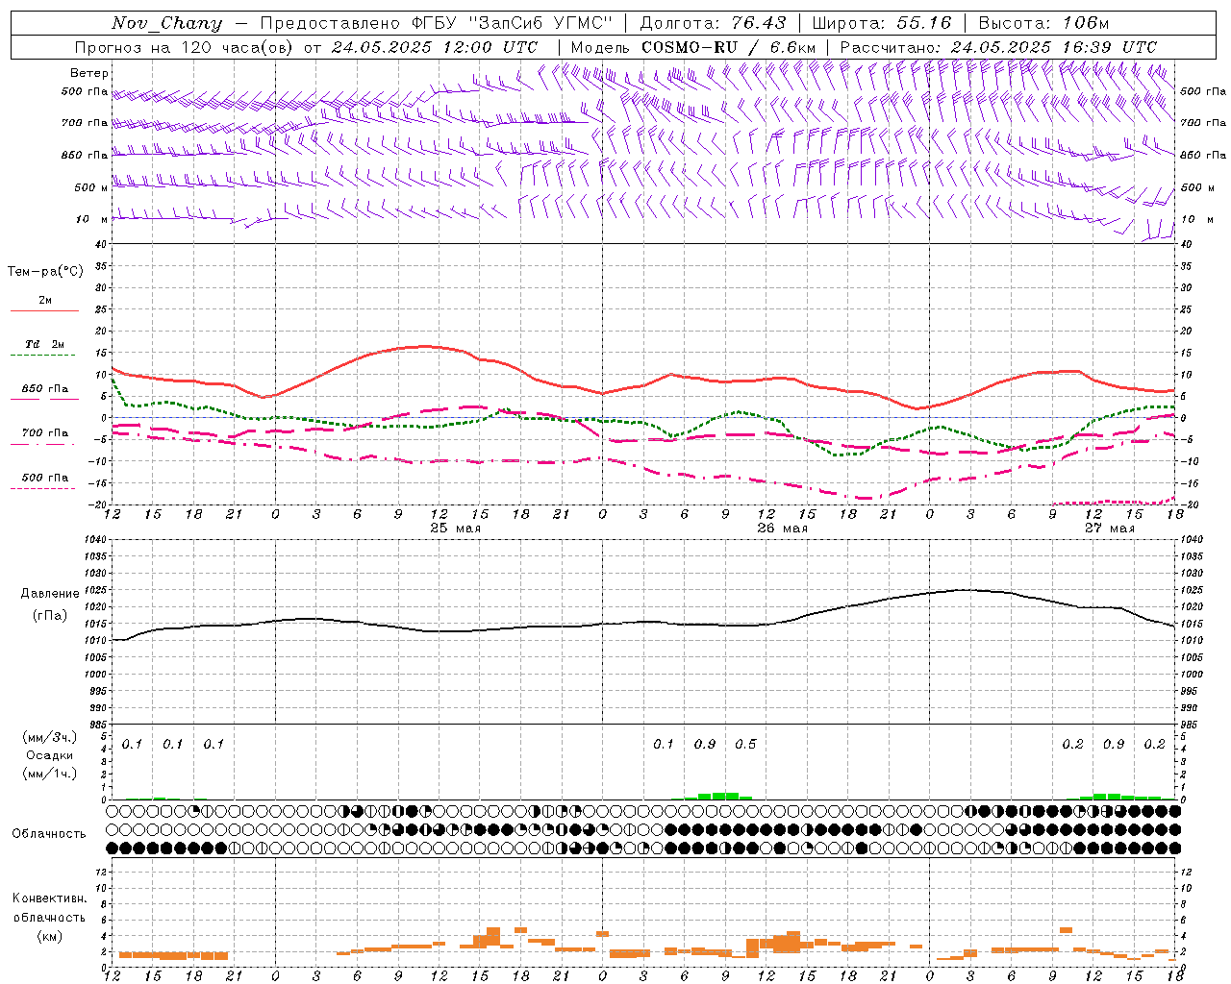Viewport: 1231px width, 984px height.
Task: Click the '0.9' precipitation value on 26 мая
Action: (x=705, y=745)
